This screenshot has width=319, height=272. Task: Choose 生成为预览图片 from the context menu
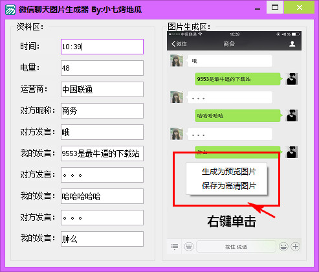click(x=228, y=172)
